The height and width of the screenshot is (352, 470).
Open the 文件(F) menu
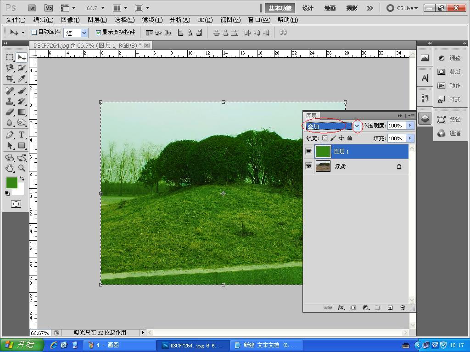pyautogui.click(x=16, y=20)
